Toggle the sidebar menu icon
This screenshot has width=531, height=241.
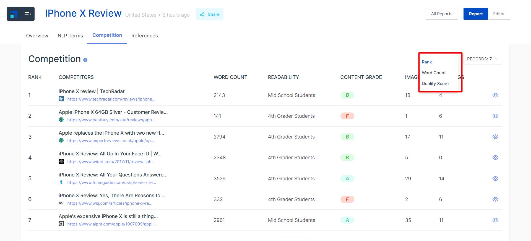tap(28, 14)
